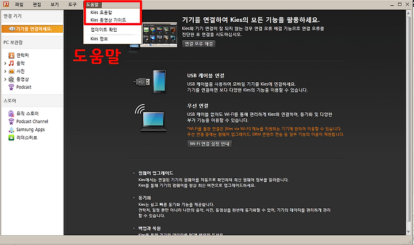Image resolution: width=414 pixels, height=245 pixels.
Task: Expand the 사진 tree node arrow
Action: pos(5,71)
